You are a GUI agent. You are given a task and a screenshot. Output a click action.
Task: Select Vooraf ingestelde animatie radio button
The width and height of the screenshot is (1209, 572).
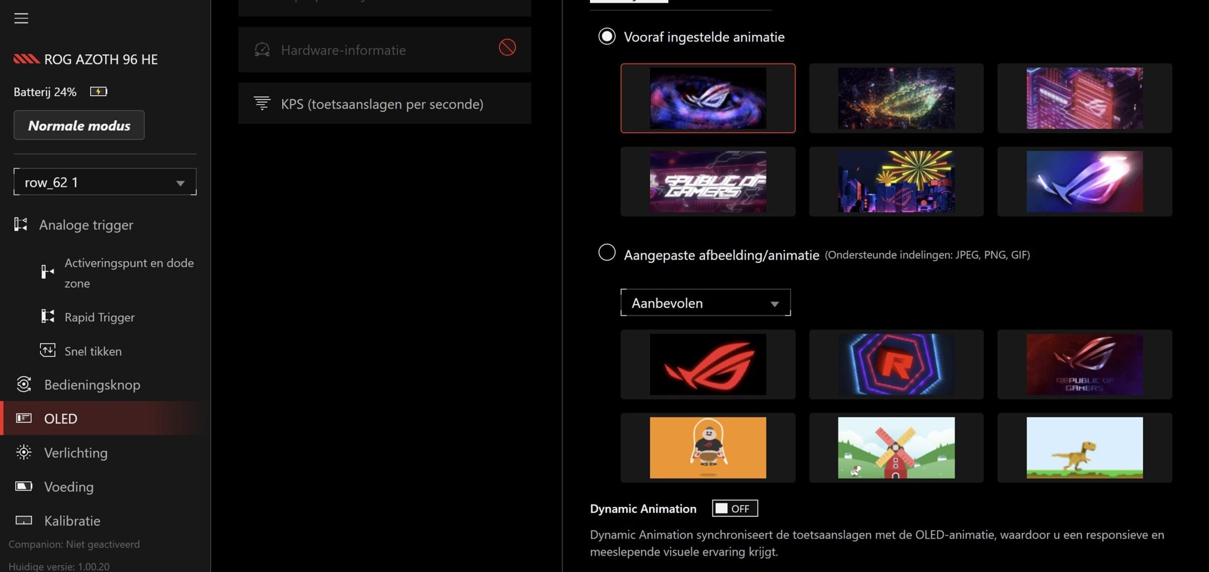coord(607,37)
